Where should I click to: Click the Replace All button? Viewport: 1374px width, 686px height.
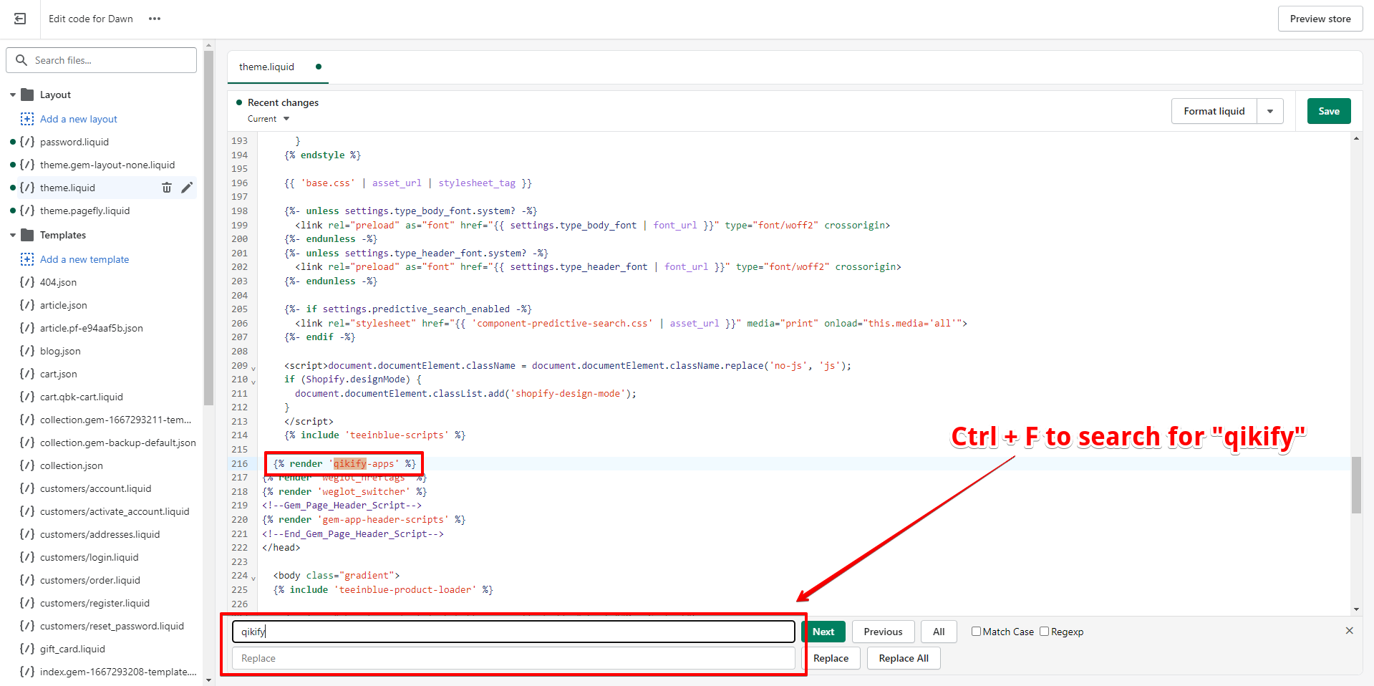(x=904, y=658)
